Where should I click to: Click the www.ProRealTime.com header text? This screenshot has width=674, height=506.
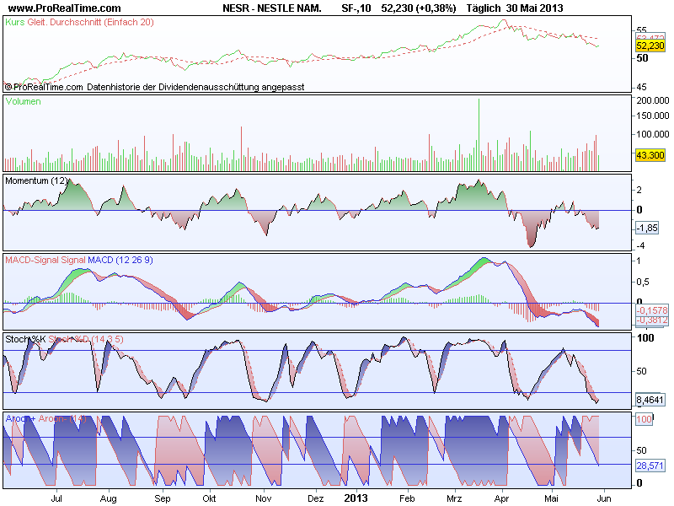tap(65, 8)
